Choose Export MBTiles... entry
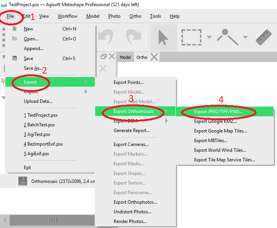 225,141
